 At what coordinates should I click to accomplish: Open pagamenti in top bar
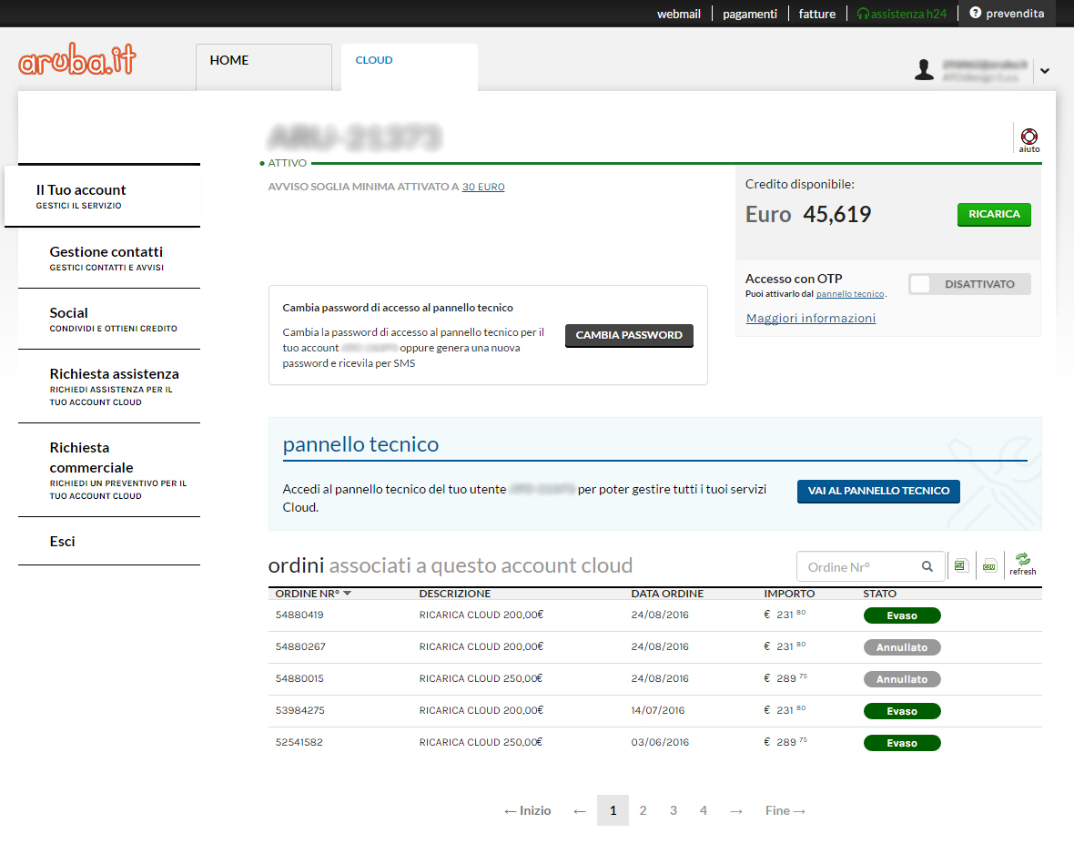point(750,14)
